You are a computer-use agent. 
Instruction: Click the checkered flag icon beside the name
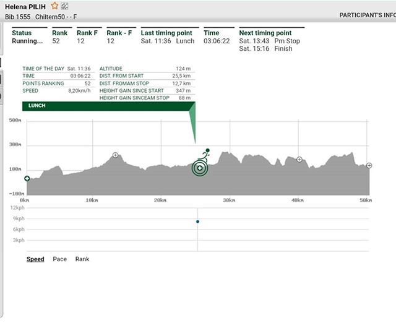64,6
